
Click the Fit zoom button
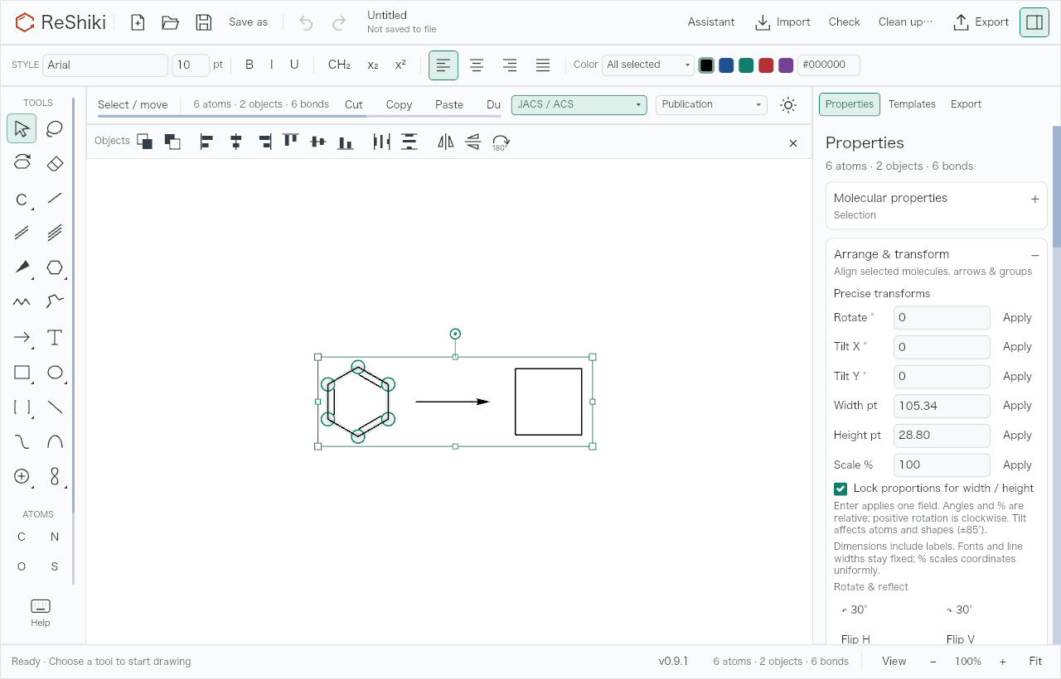pyautogui.click(x=1035, y=662)
